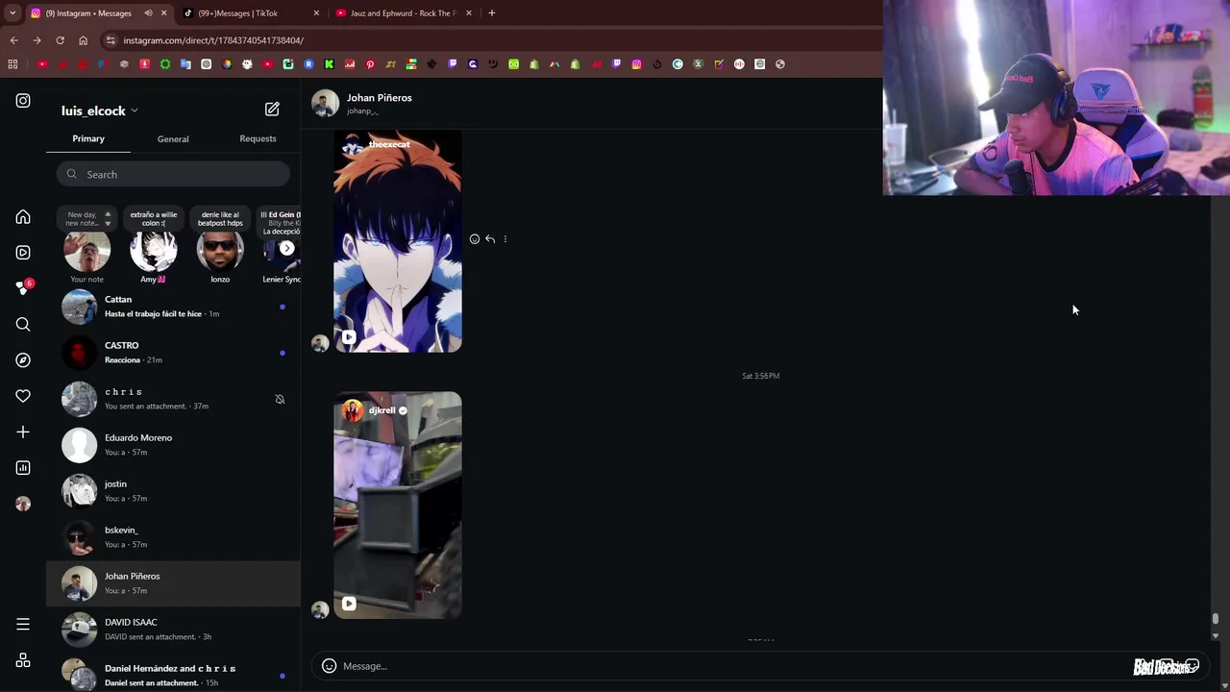Open DAVID ISAAC conversation
The height and width of the screenshot is (692, 1230).
point(173,630)
